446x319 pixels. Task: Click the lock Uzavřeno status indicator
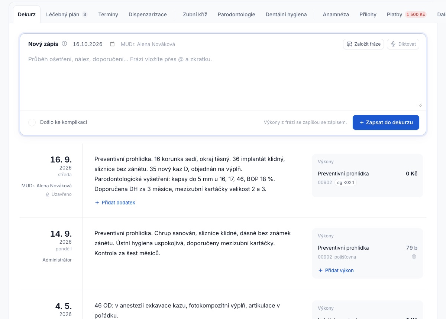tap(59, 194)
